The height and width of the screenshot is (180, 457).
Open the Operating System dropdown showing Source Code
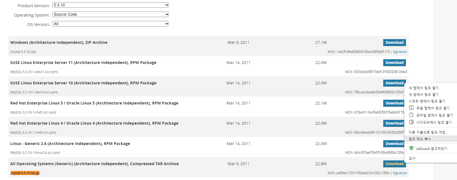(110, 14)
